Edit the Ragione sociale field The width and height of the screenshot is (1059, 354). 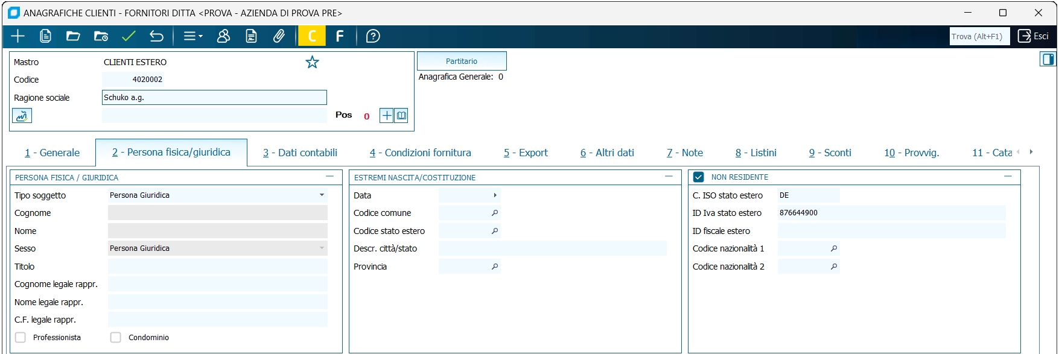tap(214, 97)
